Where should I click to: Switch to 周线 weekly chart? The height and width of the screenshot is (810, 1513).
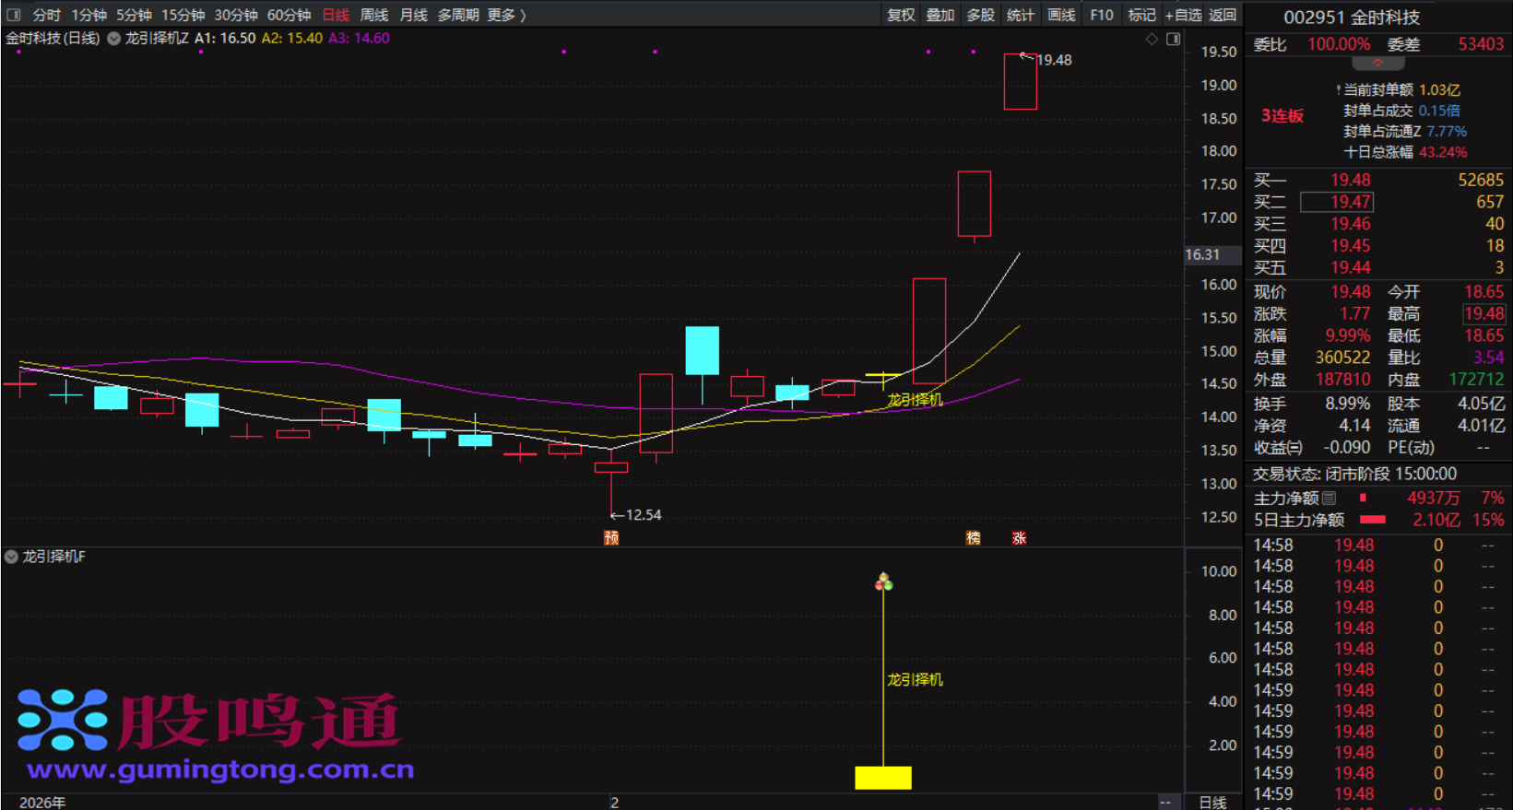(373, 15)
